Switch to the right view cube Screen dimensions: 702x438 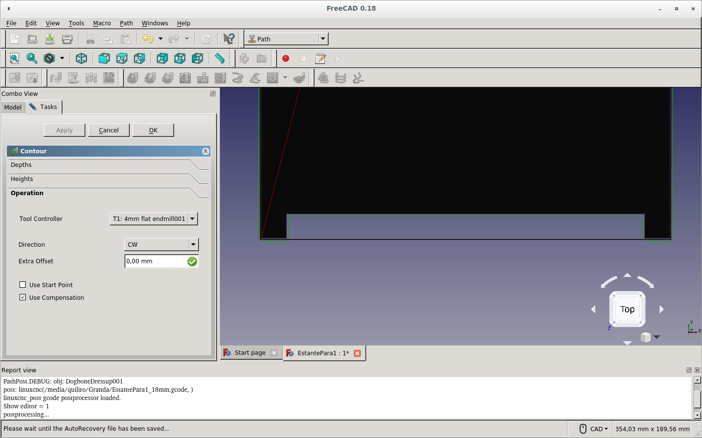[139, 58]
